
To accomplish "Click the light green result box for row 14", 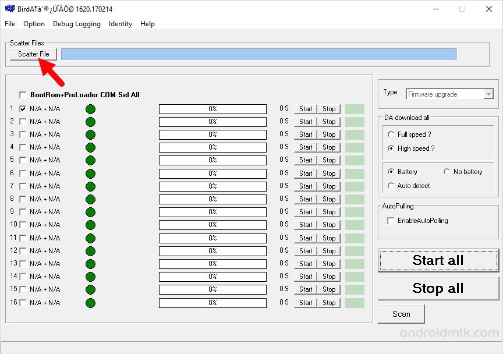I will click(355, 277).
